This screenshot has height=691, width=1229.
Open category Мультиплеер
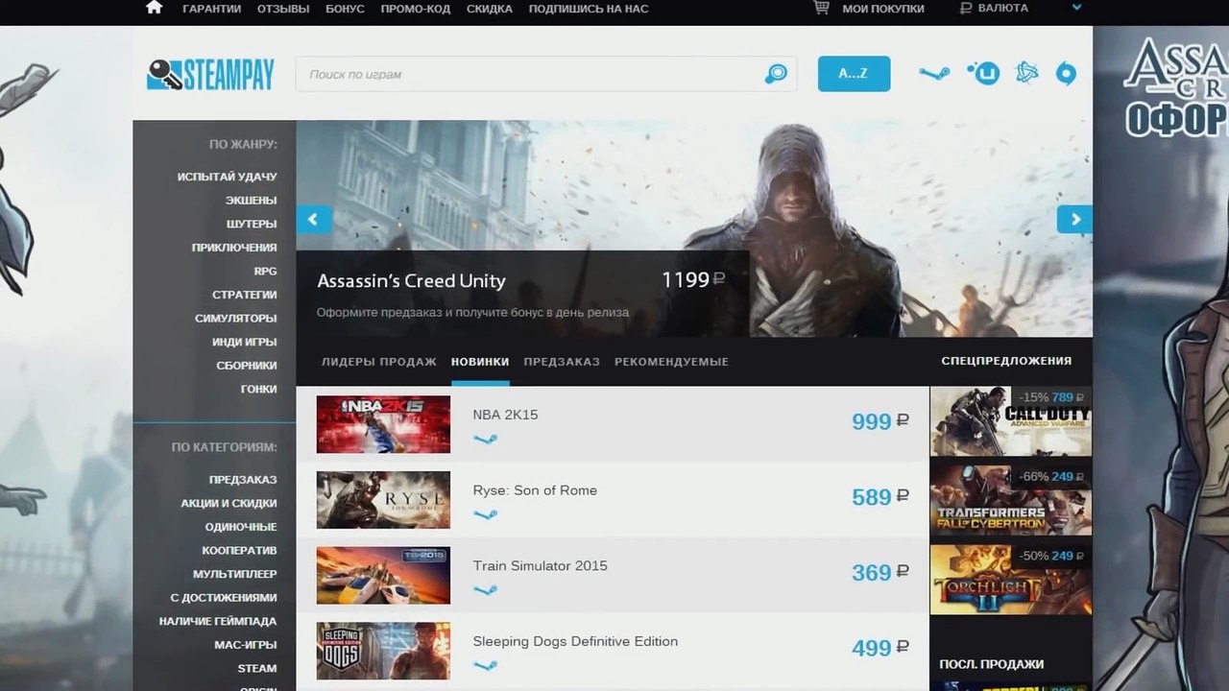[x=234, y=574]
